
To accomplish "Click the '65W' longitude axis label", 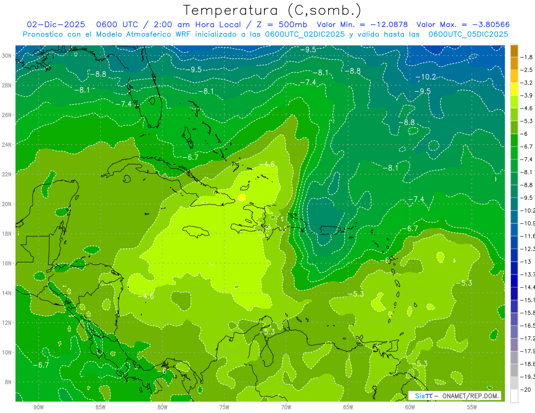I will (x=348, y=407).
